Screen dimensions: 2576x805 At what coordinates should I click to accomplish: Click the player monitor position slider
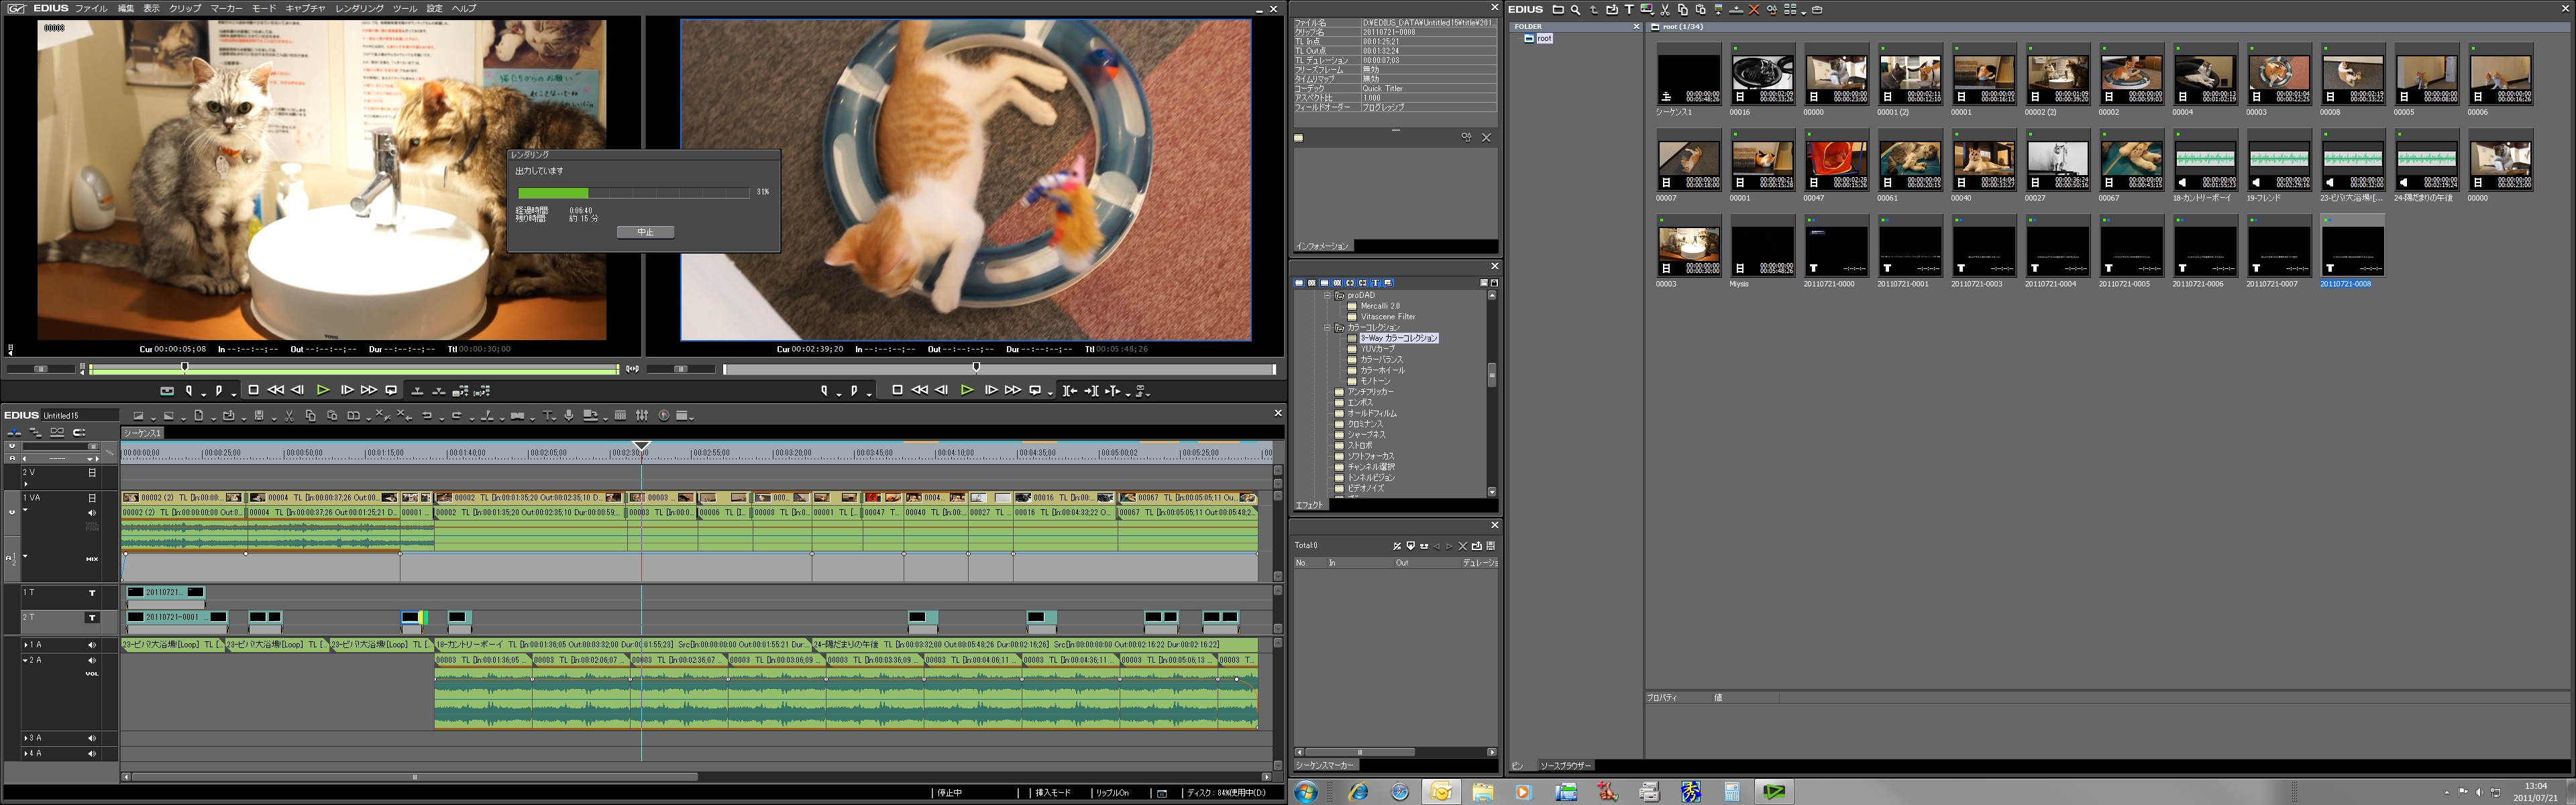[x=185, y=368]
